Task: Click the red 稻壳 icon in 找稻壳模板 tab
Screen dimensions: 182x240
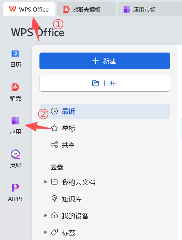Action: [66, 9]
